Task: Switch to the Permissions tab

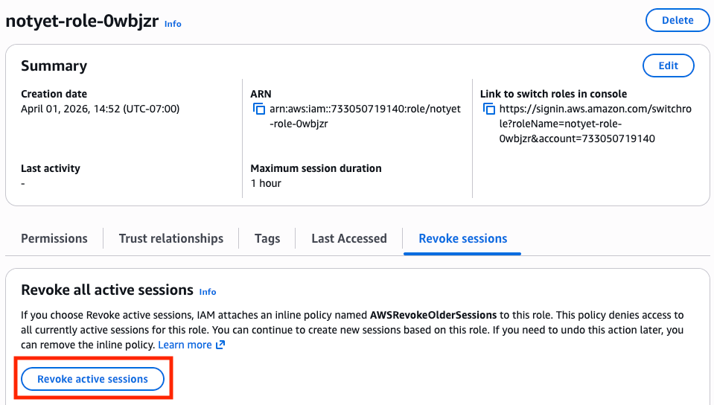Action: pos(54,239)
